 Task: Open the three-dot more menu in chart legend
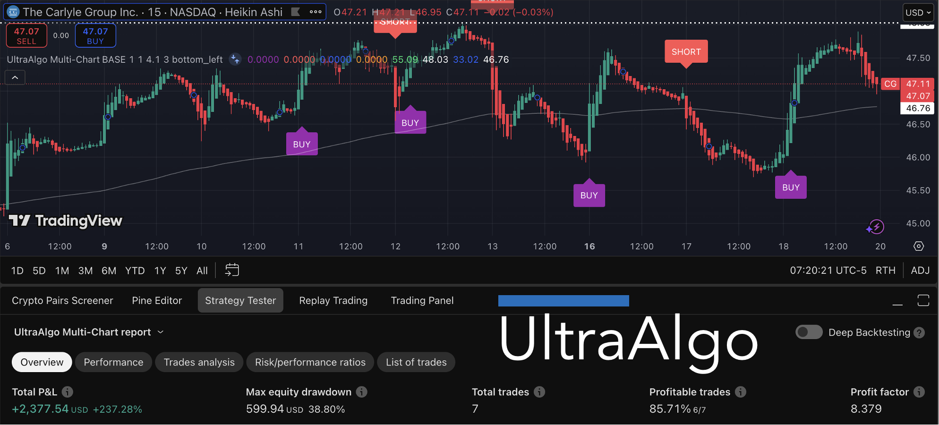point(316,12)
